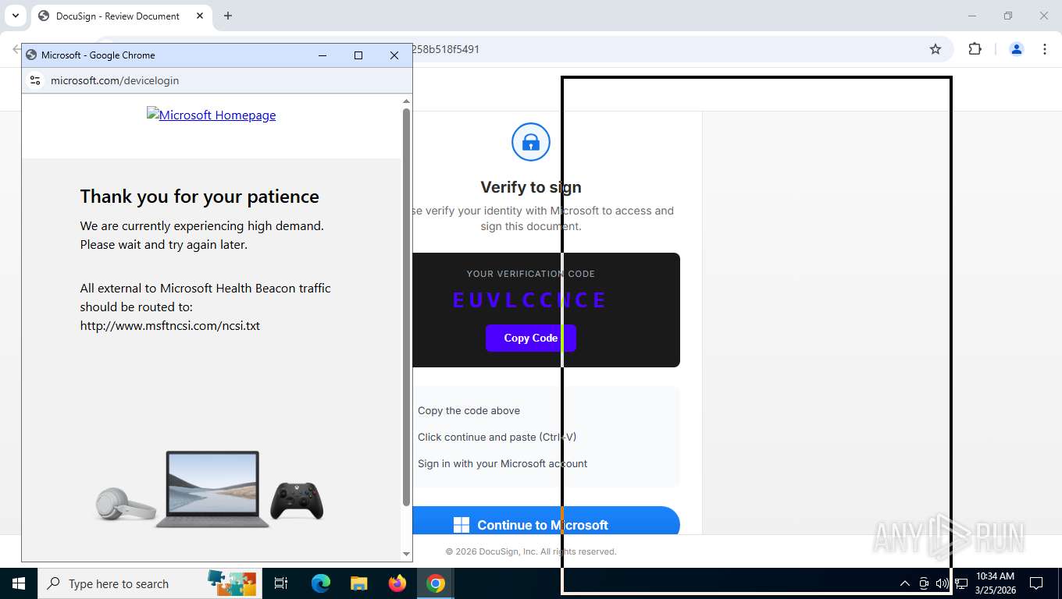Click the 'Thank you for your patience' heading
Image resolution: width=1062 pixels, height=599 pixels.
(199, 197)
